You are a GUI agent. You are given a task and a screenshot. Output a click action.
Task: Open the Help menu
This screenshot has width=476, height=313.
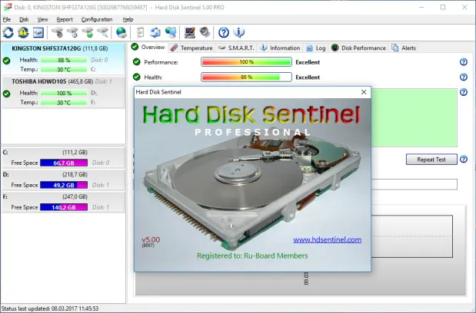point(128,19)
